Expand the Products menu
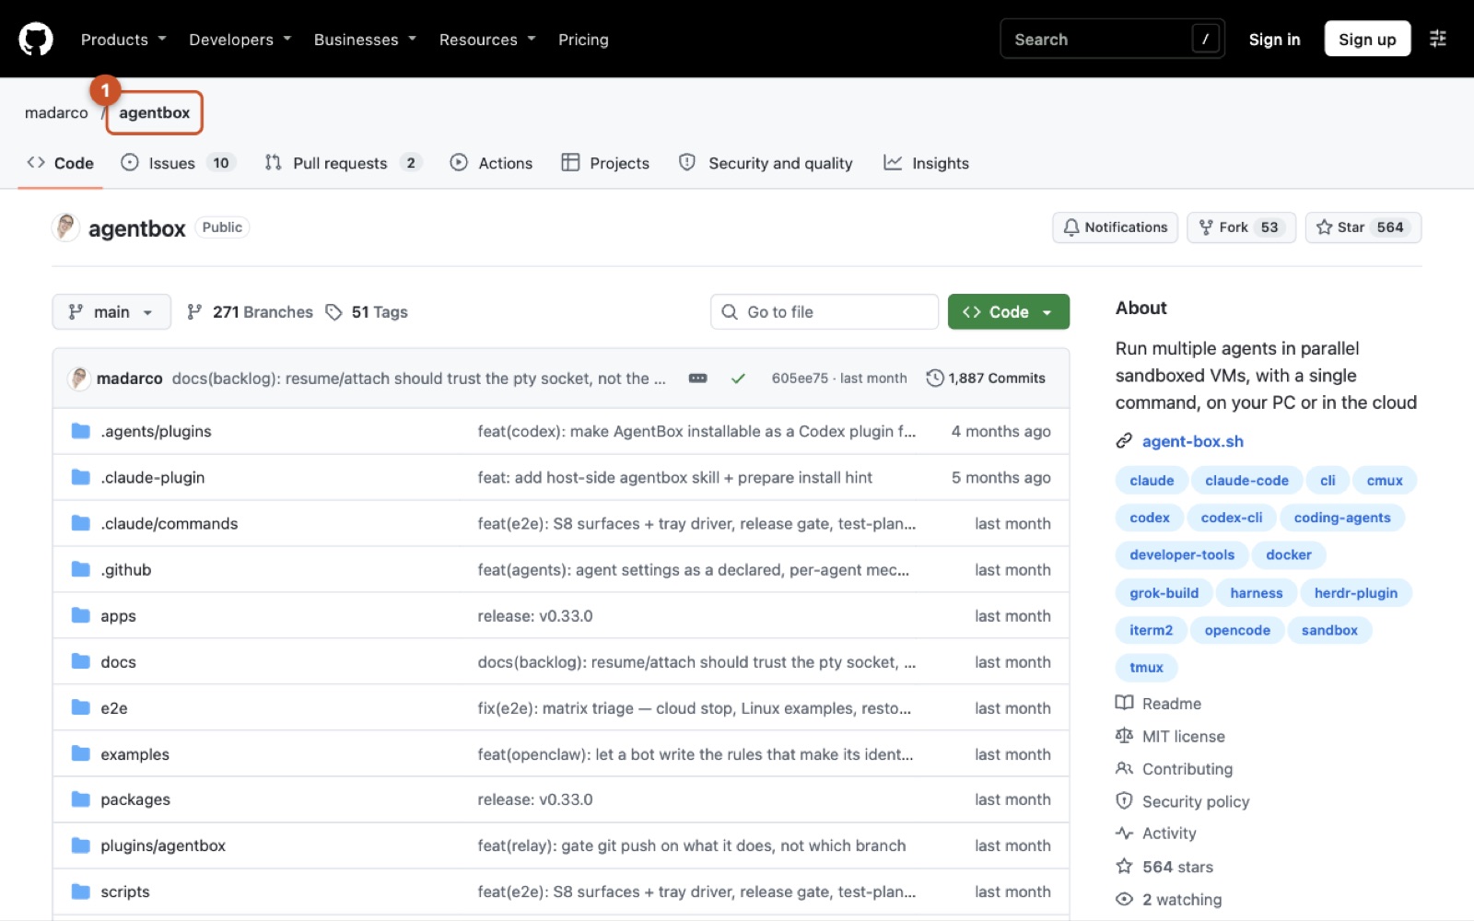 click(123, 40)
